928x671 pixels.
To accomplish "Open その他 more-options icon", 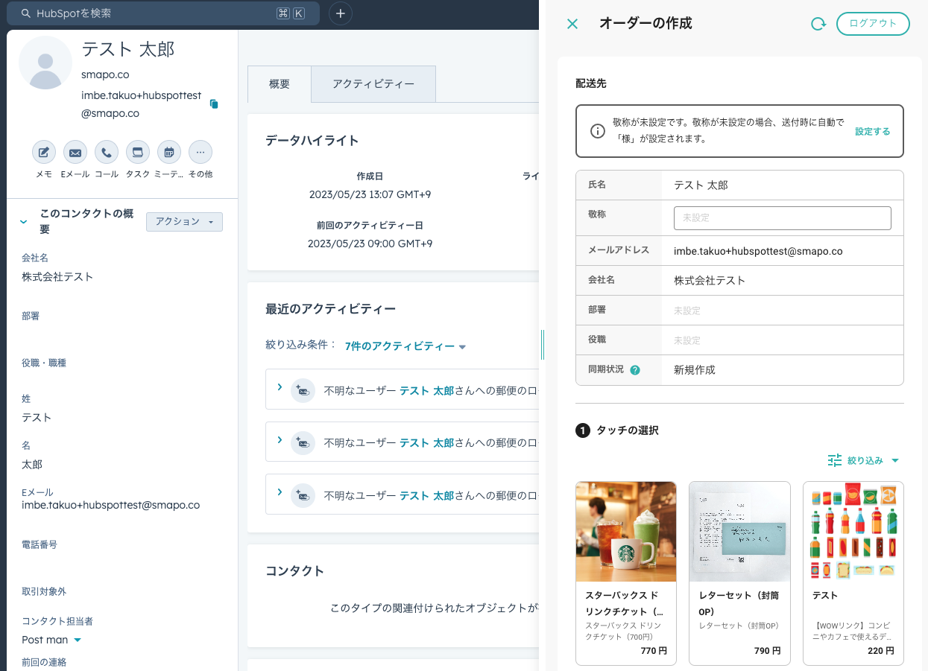I will [201, 153].
